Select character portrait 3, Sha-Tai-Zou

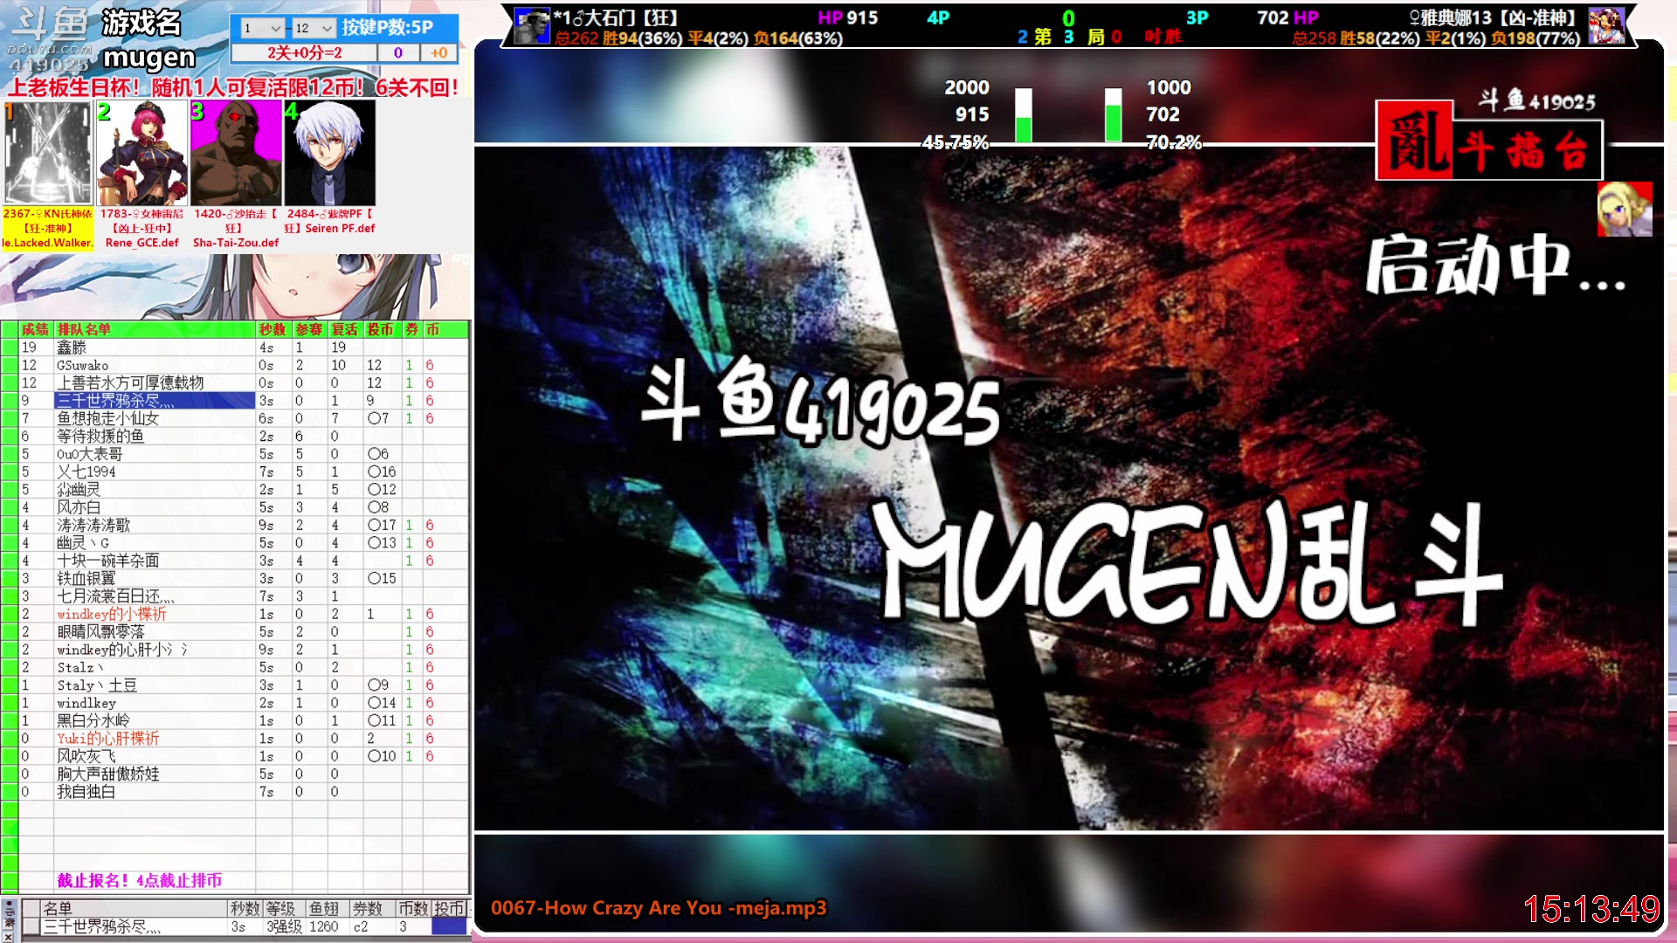(x=236, y=153)
